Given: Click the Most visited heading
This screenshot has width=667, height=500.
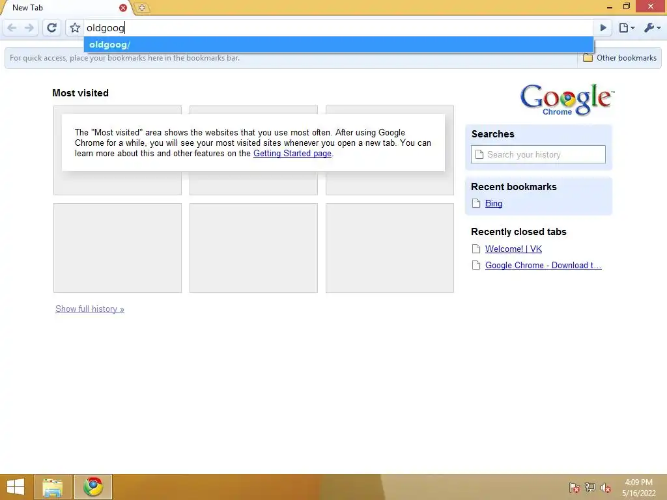Looking at the screenshot, I should point(80,93).
